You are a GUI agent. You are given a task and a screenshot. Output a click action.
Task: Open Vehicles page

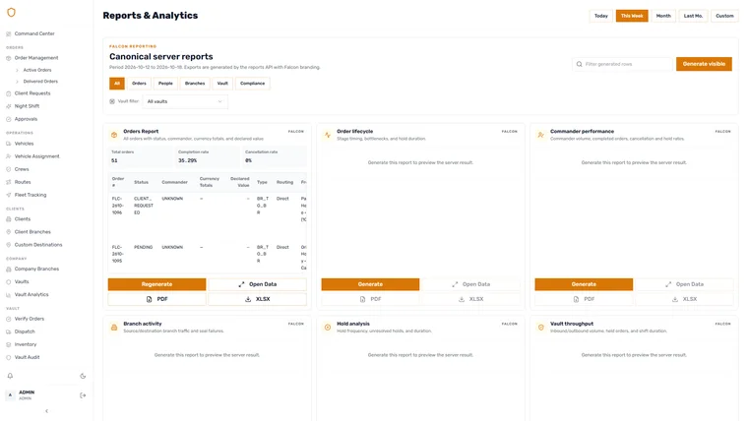[24, 144]
